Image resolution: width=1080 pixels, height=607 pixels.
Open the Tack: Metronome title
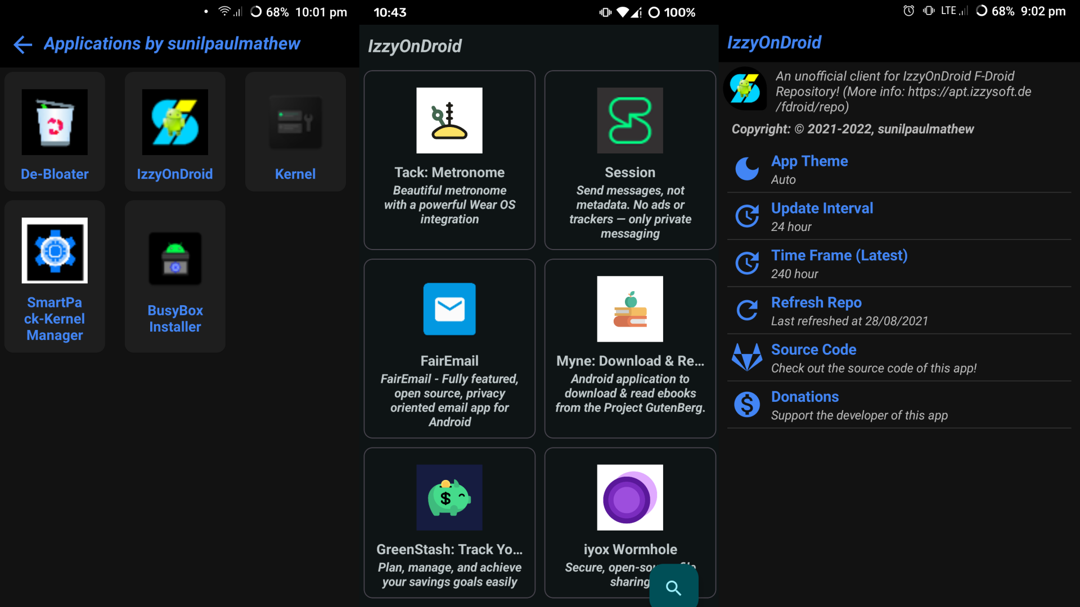449,173
